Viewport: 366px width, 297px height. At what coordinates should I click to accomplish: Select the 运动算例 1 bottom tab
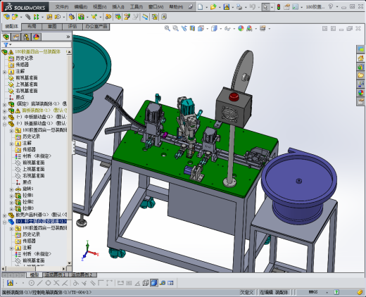(56, 274)
